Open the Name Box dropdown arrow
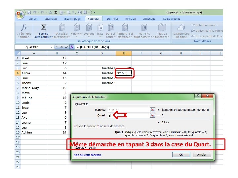 (52, 47)
